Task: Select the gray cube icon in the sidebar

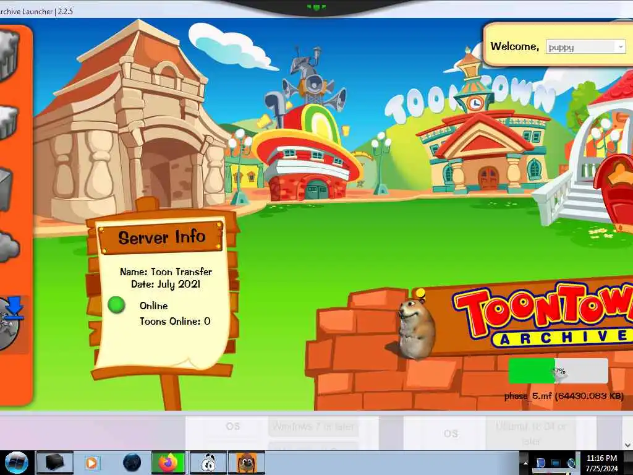Action: pos(6,190)
